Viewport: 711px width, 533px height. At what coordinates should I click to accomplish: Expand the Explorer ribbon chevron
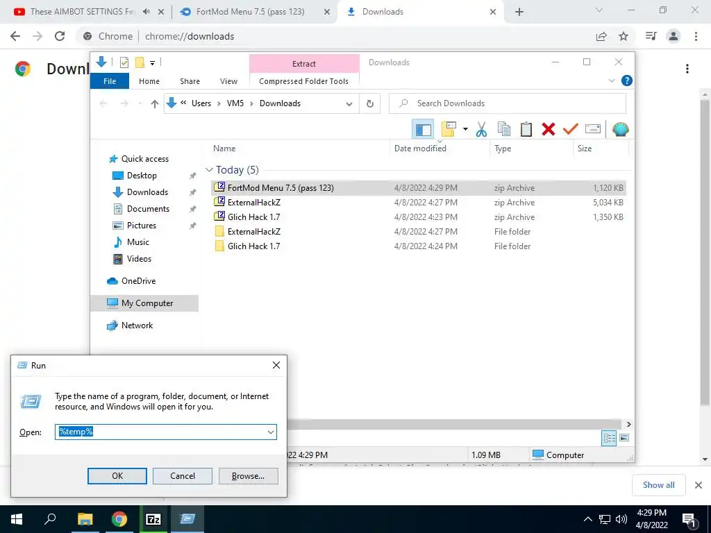(612, 81)
